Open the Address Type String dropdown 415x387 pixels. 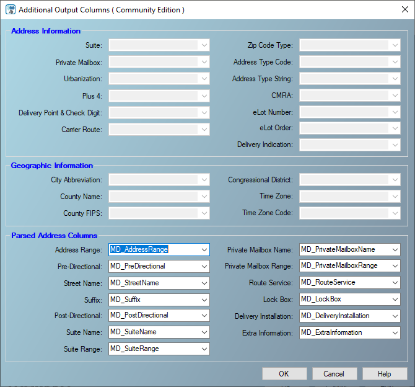point(350,79)
